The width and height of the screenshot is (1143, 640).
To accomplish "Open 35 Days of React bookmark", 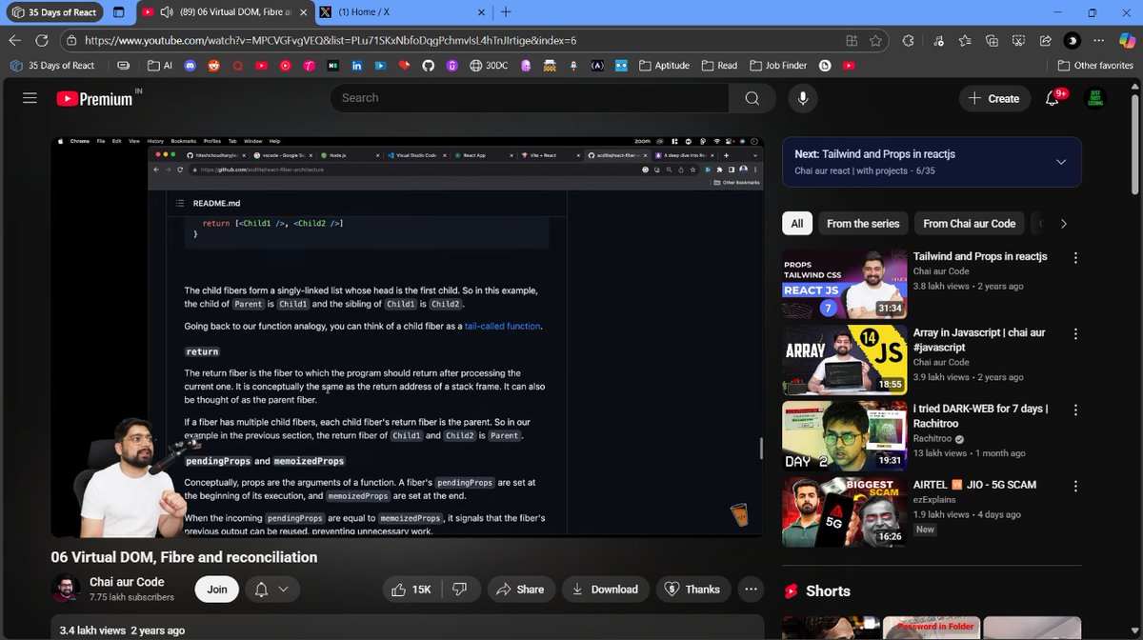I will pyautogui.click(x=52, y=66).
